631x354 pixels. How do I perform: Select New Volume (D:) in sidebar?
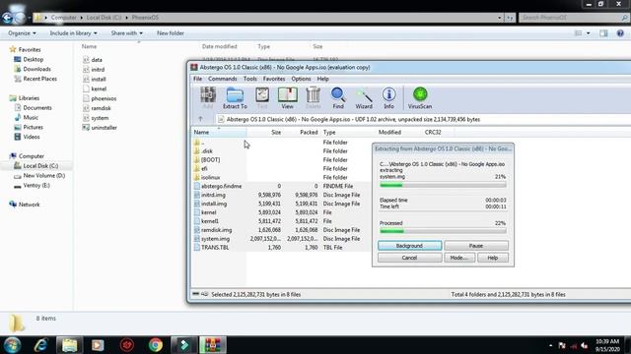tap(43, 175)
